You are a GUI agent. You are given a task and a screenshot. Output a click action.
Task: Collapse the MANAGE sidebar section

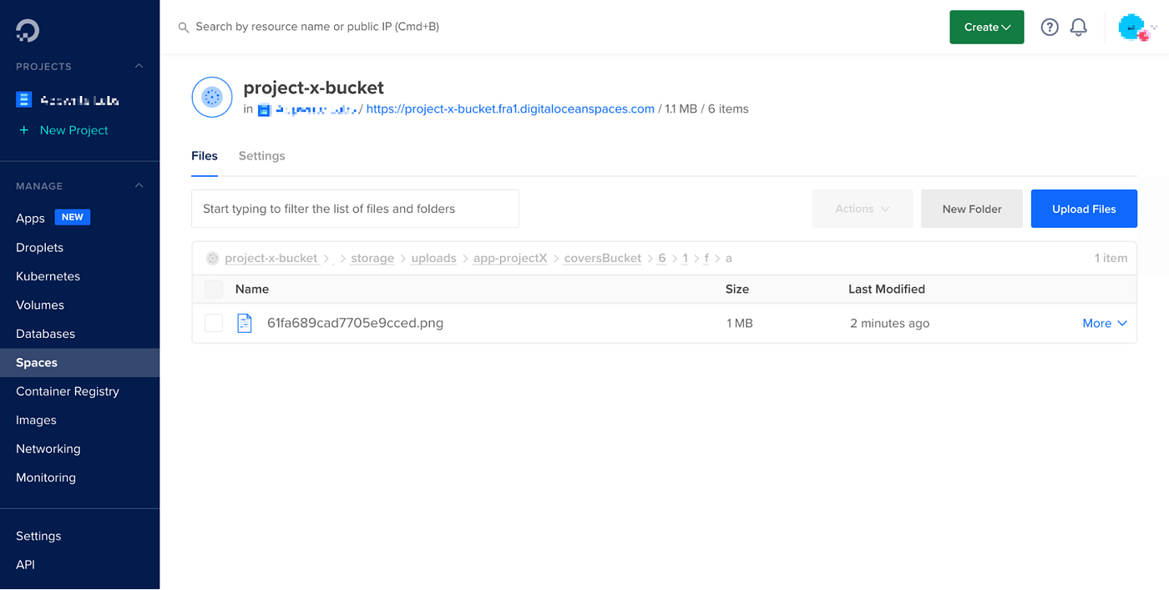[140, 185]
